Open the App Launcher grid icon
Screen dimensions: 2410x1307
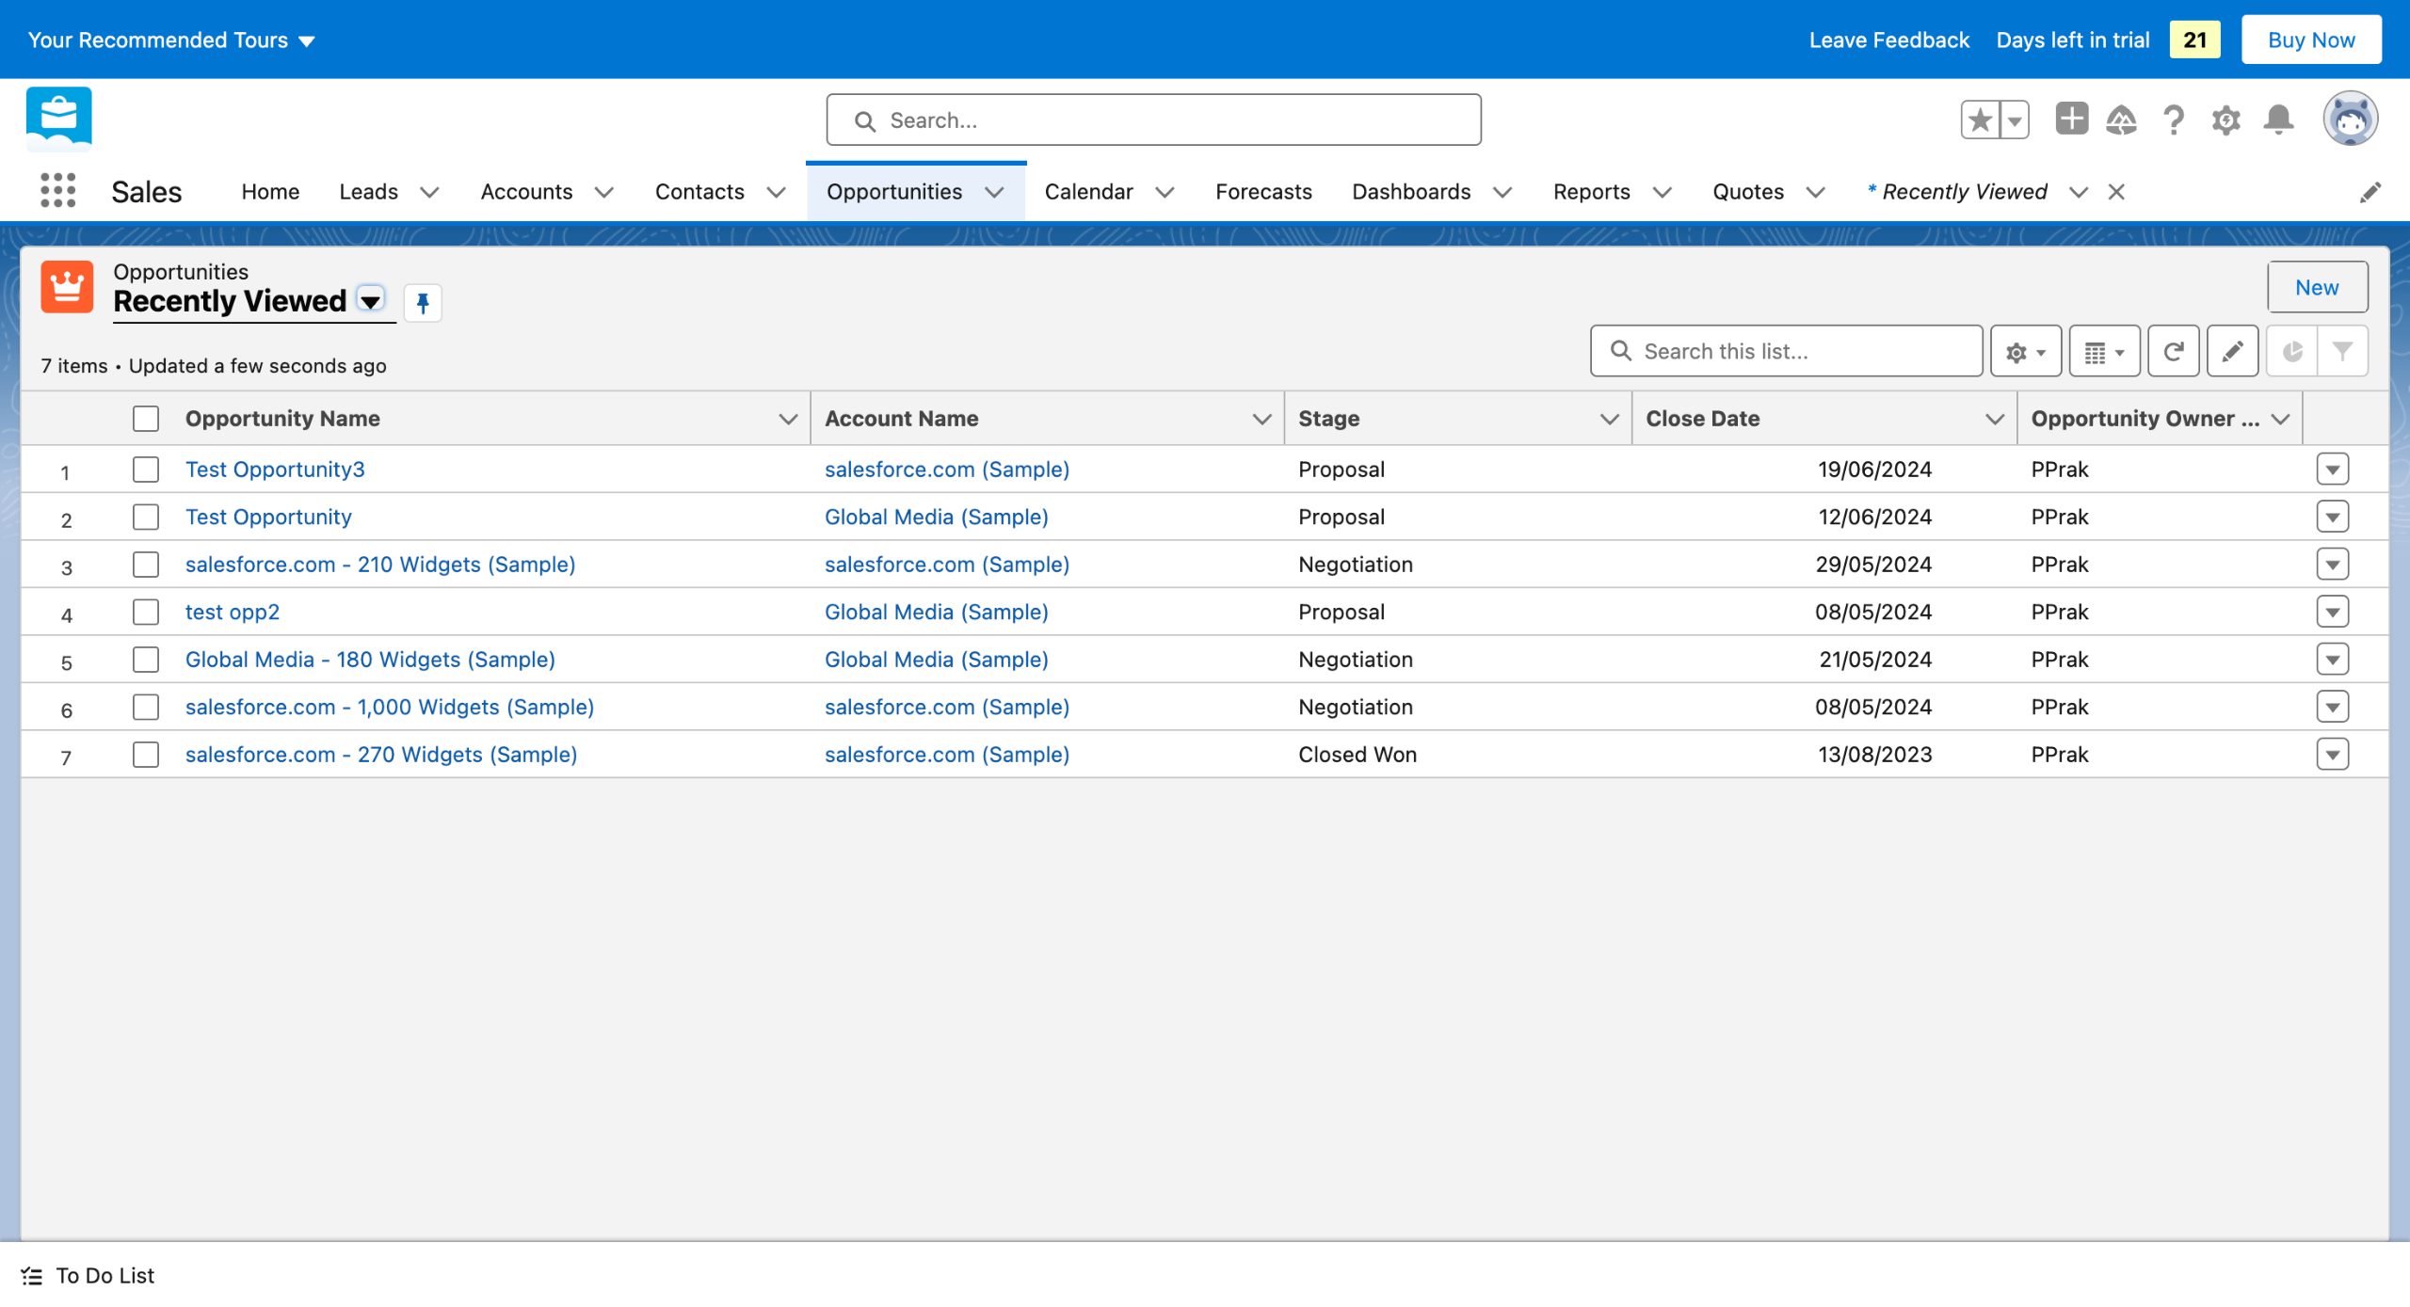(x=58, y=191)
